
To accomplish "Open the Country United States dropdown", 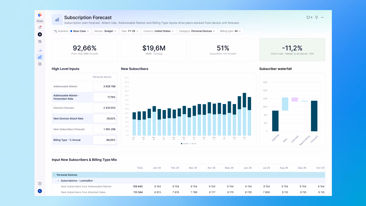I will (159, 31).
